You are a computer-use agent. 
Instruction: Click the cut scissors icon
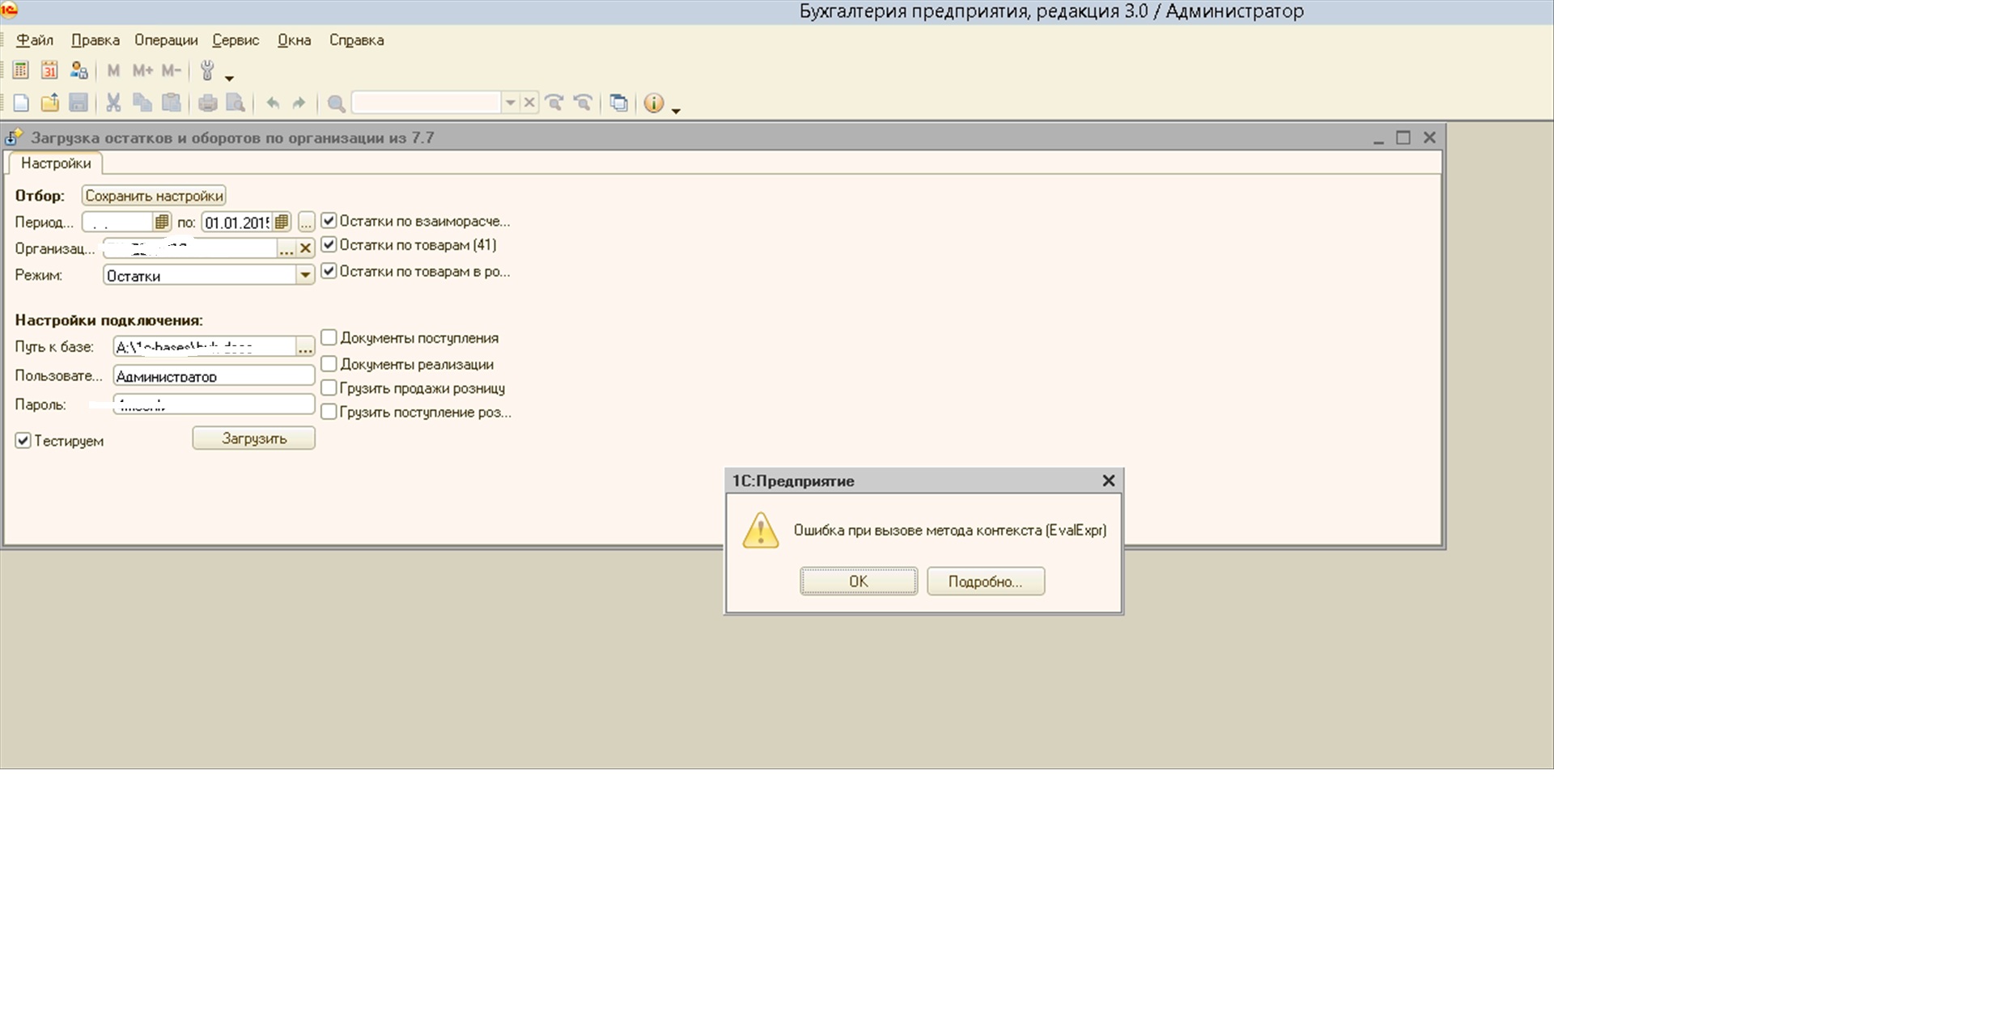tap(113, 103)
